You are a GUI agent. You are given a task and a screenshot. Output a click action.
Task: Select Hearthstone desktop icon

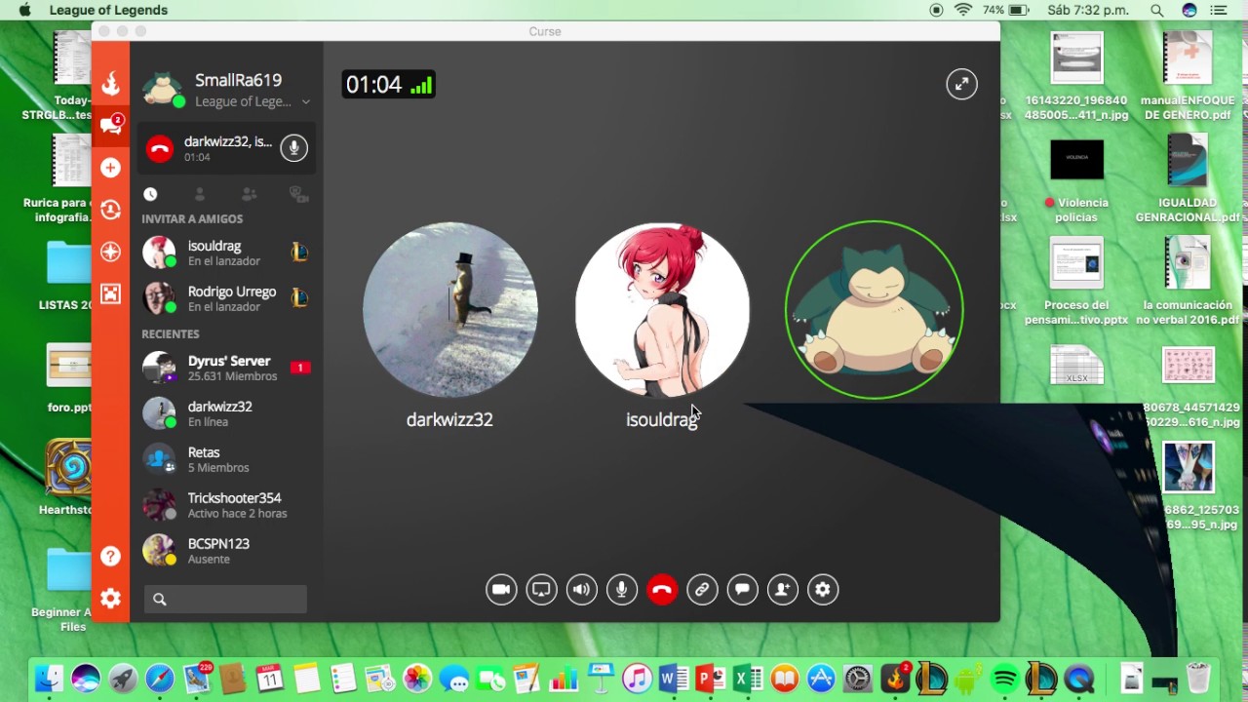click(67, 478)
